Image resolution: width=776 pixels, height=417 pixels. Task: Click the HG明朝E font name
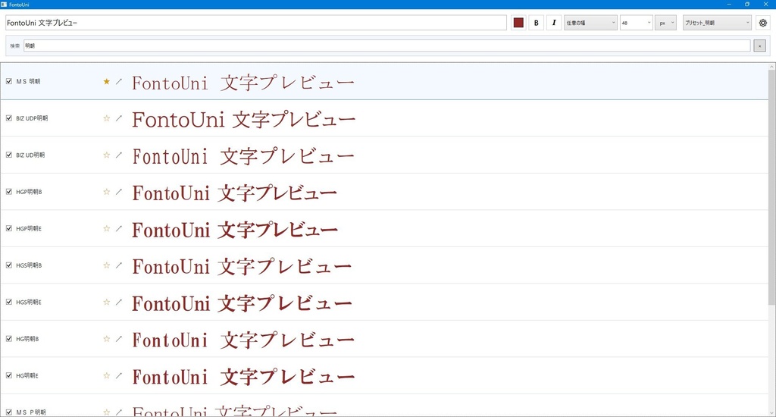coord(27,375)
